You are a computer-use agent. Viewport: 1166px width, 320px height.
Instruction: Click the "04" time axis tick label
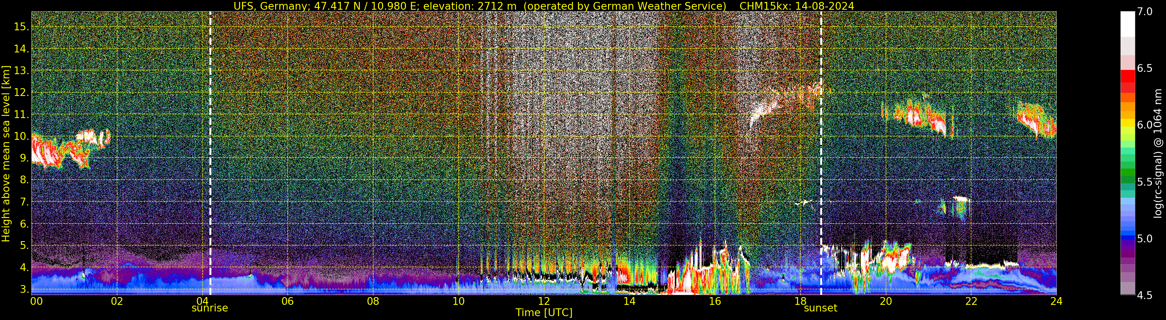[202, 301]
